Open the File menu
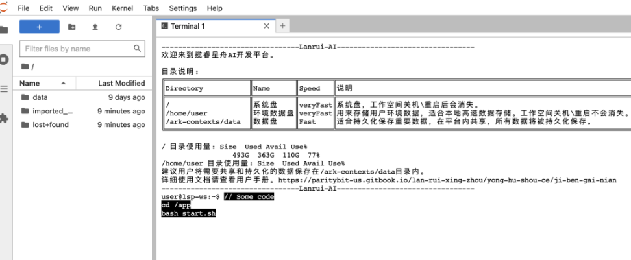This screenshot has height=260, width=631. pyautogui.click(x=23, y=8)
